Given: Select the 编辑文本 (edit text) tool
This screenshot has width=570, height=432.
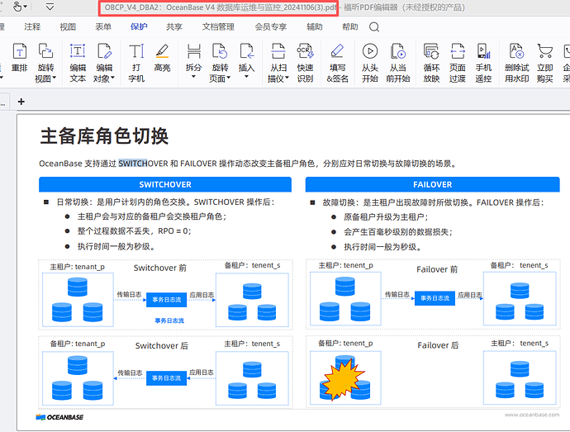Looking at the screenshot, I should [77, 53].
